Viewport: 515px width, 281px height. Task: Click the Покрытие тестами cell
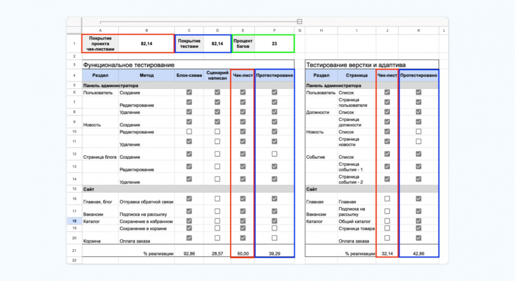pyautogui.click(x=189, y=44)
